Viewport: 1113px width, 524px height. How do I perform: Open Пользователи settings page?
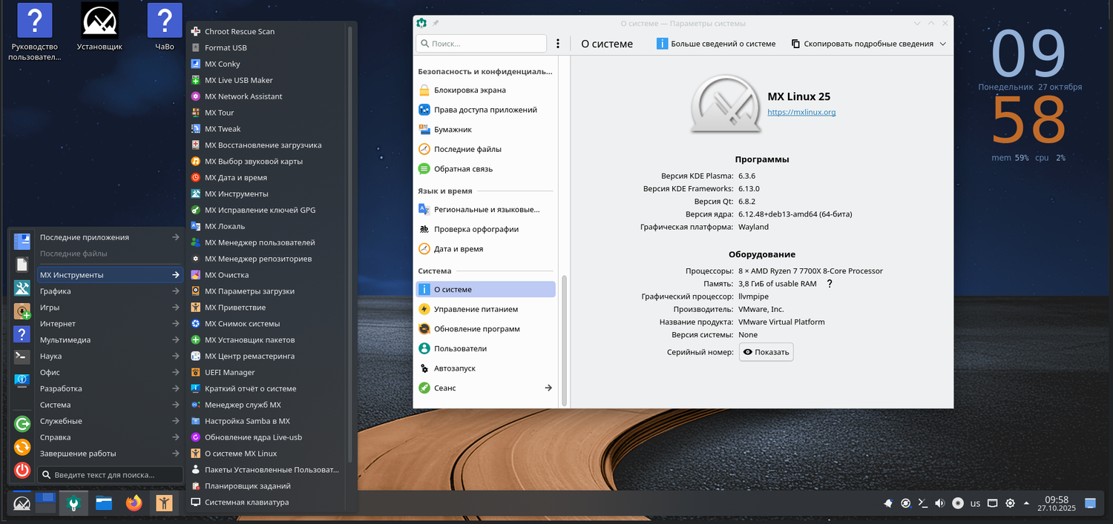pyautogui.click(x=485, y=348)
